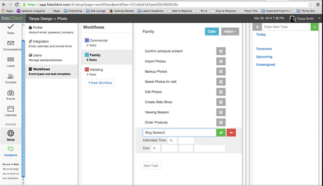Select the Commercial workflow
Screen dimensions: 323x186
[107, 43]
